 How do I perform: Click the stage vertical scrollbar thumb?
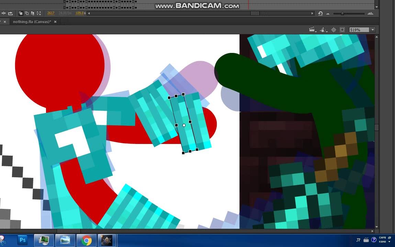(376, 127)
